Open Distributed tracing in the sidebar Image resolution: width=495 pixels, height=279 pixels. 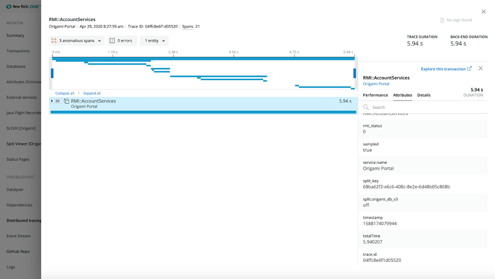[x=24, y=220]
